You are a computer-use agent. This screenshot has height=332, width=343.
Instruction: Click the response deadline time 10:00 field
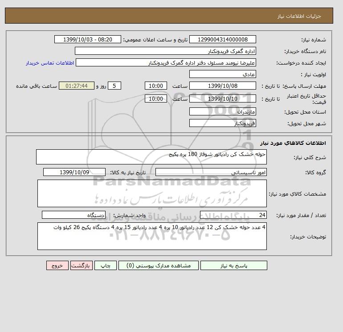156,86
